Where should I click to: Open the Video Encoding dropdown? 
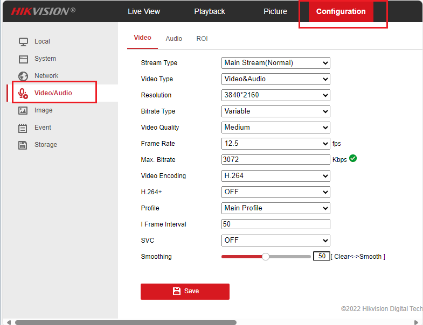pos(275,176)
